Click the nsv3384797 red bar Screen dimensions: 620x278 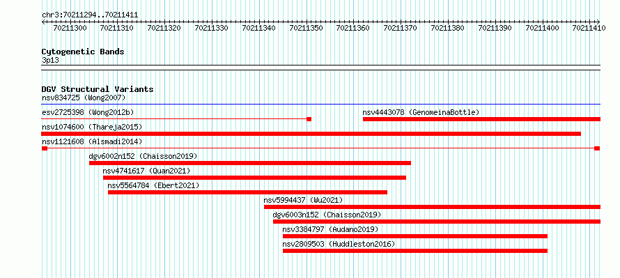point(415,236)
